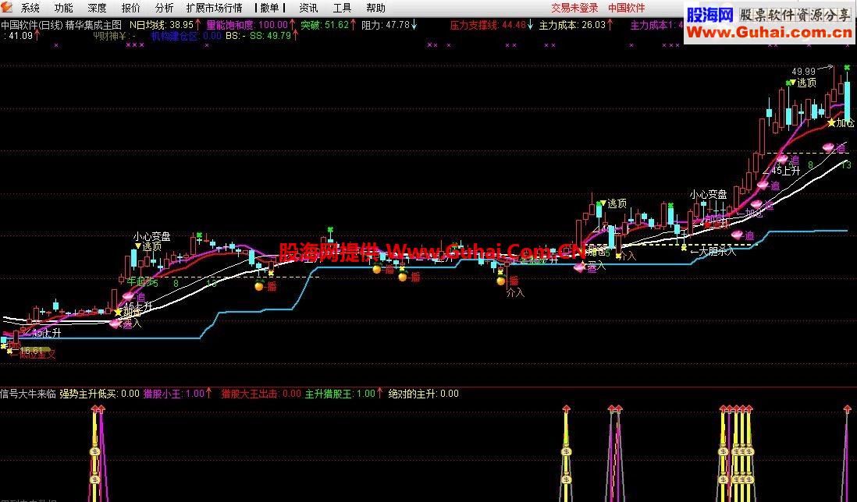Click the topmost pink diamond 追 marker
Screen dimensions: 857x502
pyautogui.click(x=829, y=147)
